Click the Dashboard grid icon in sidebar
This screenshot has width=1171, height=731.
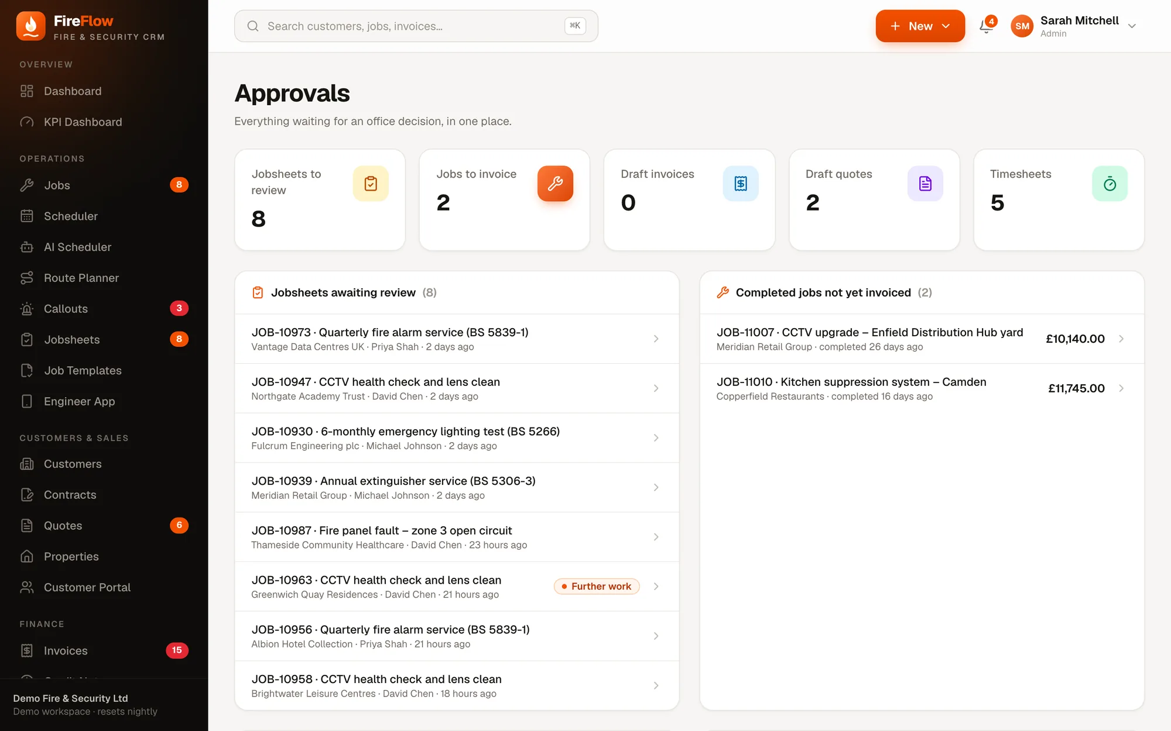point(27,91)
